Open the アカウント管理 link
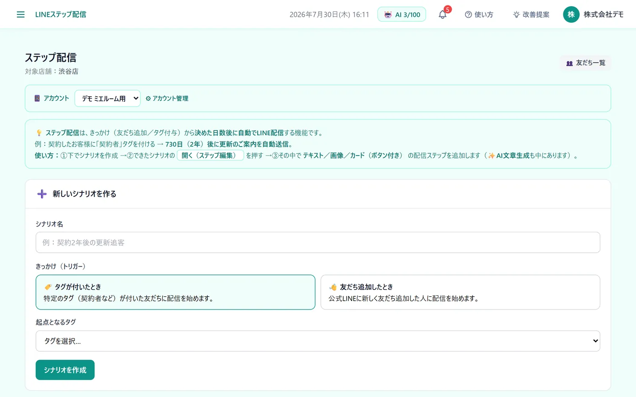The width and height of the screenshot is (636, 397). pos(167,98)
